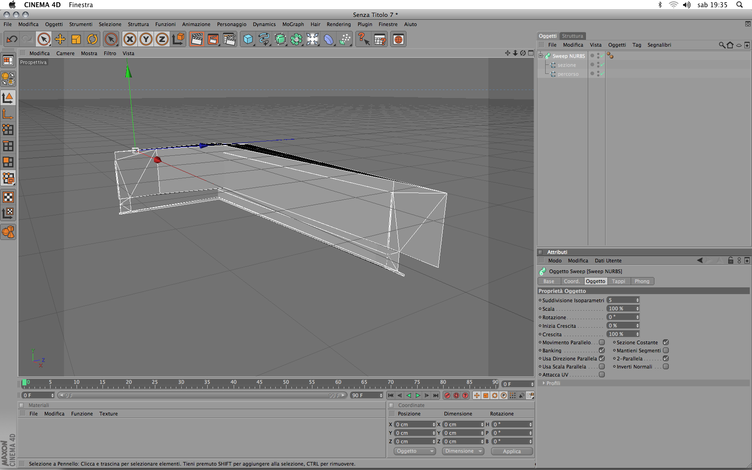Toggle world coordinate system icon

coord(178,39)
